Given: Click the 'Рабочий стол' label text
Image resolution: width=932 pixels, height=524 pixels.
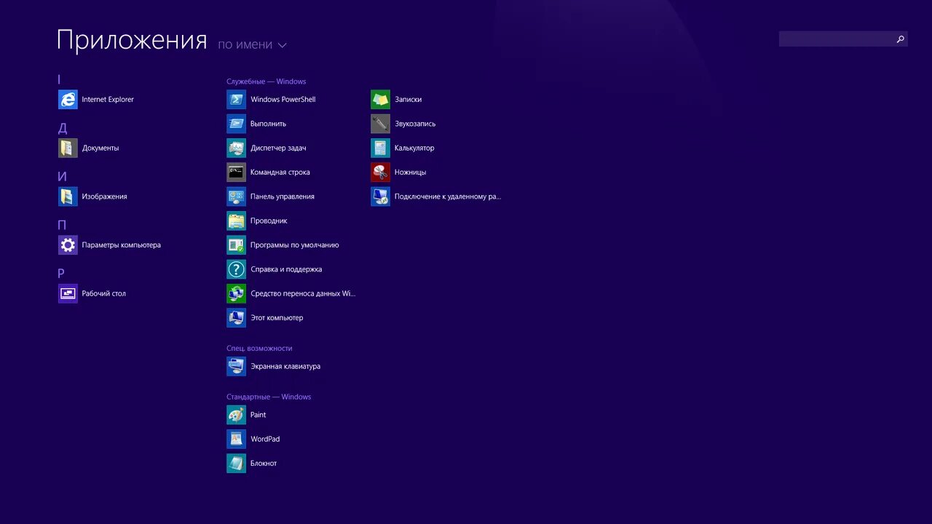Looking at the screenshot, I should 104,293.
